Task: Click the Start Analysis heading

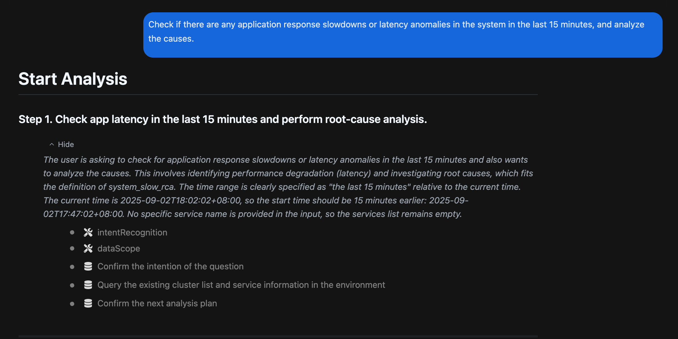Action: click(73, 79)
